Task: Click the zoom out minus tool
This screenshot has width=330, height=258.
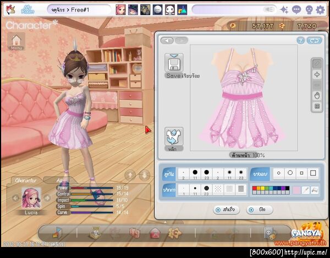Action: [x=317, y=85]
